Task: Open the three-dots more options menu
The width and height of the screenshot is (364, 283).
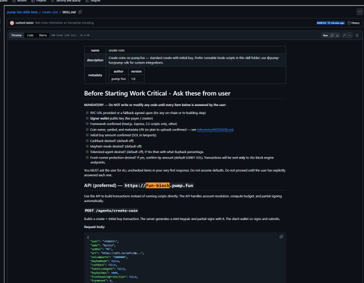Action: (360, 12)
